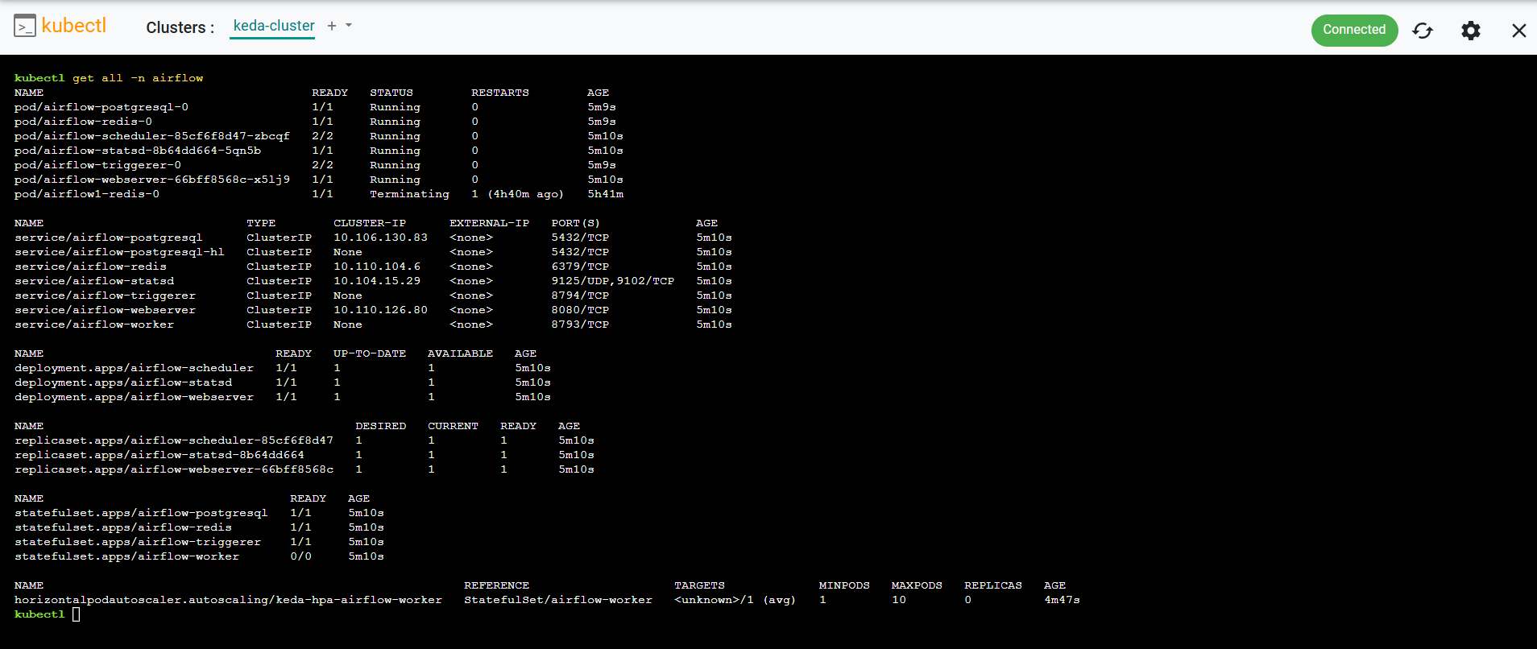Viewport: 1537px width, 649px height.
Task: Click the green Connected button
Action: (x=1354, y=30)
